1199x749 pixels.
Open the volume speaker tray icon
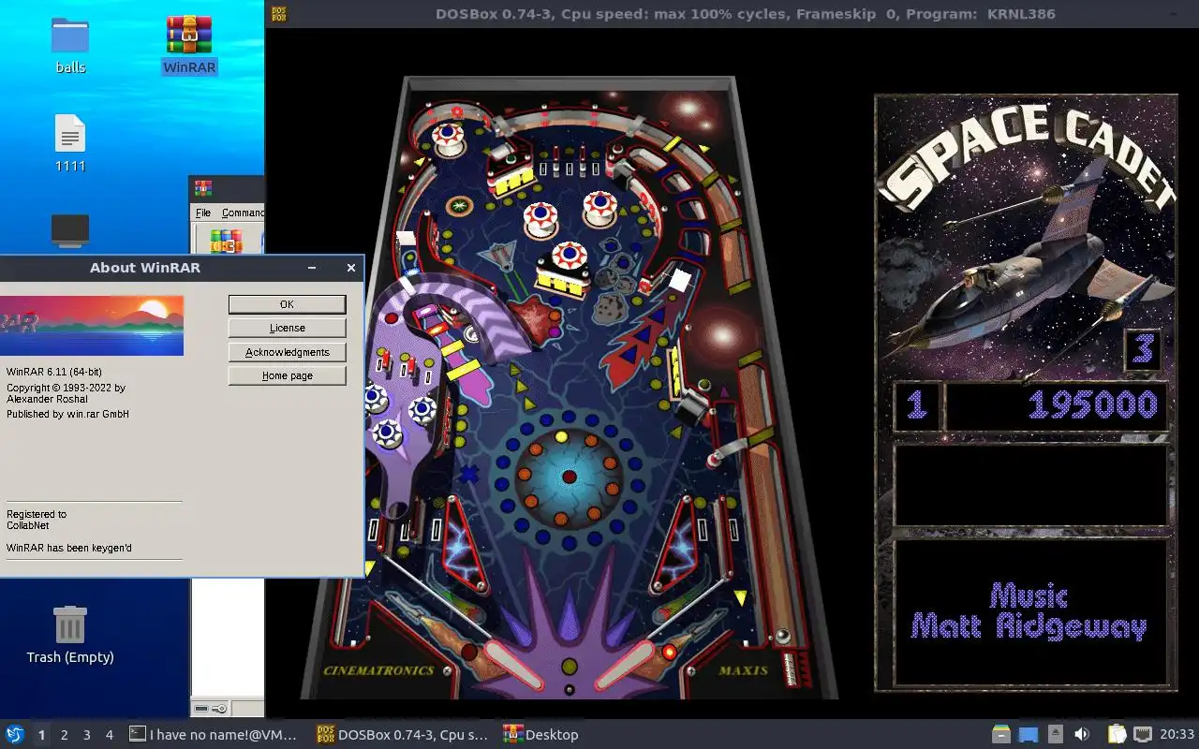tap(1082, 735)
